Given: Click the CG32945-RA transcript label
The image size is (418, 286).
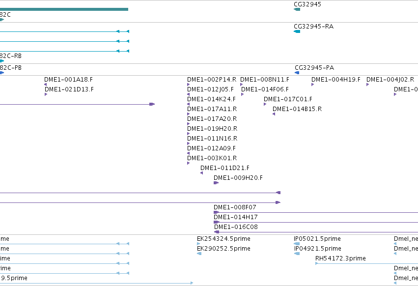Looking at the screenshot, I should [313, 27].
